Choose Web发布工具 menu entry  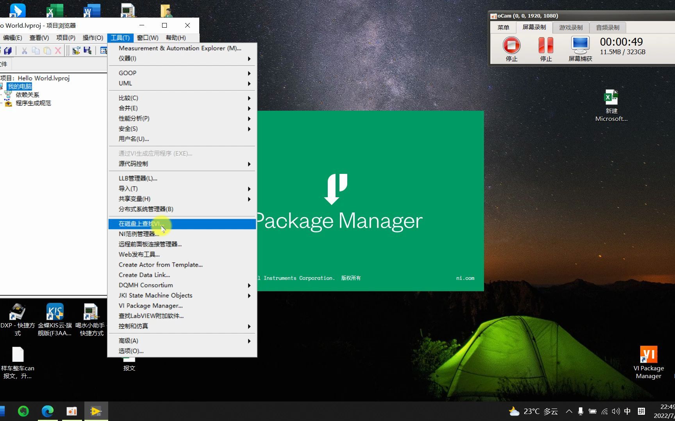182,255
